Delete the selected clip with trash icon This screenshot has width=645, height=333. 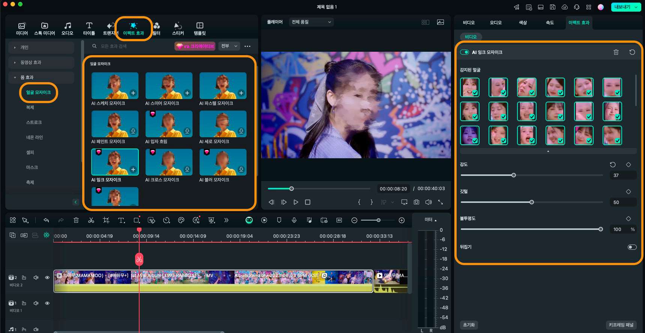[76, 220]
